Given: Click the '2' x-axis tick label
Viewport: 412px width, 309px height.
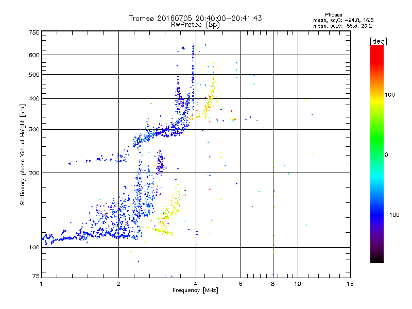Looking at the screenshot, I should (118, 284).
